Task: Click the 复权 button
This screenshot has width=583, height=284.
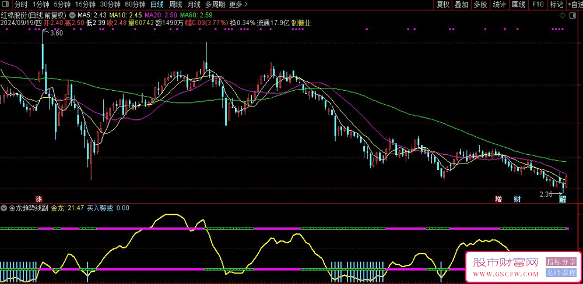Action: 443,5
